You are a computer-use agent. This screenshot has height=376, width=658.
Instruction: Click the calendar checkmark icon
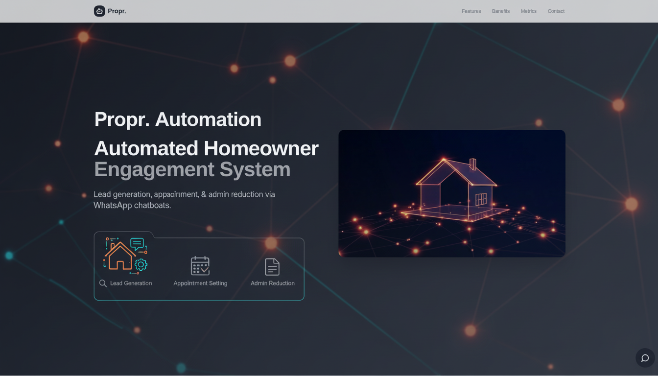pos(200,266)
